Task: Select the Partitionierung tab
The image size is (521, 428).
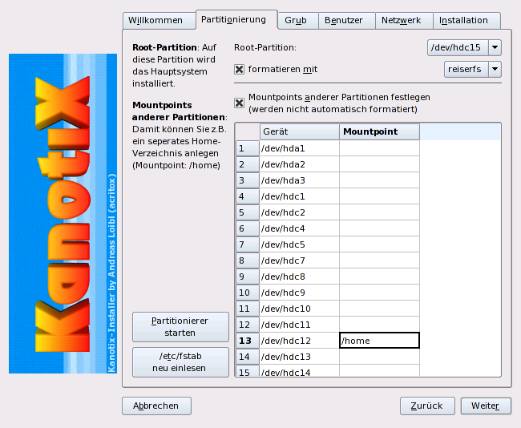Action: 236,20
